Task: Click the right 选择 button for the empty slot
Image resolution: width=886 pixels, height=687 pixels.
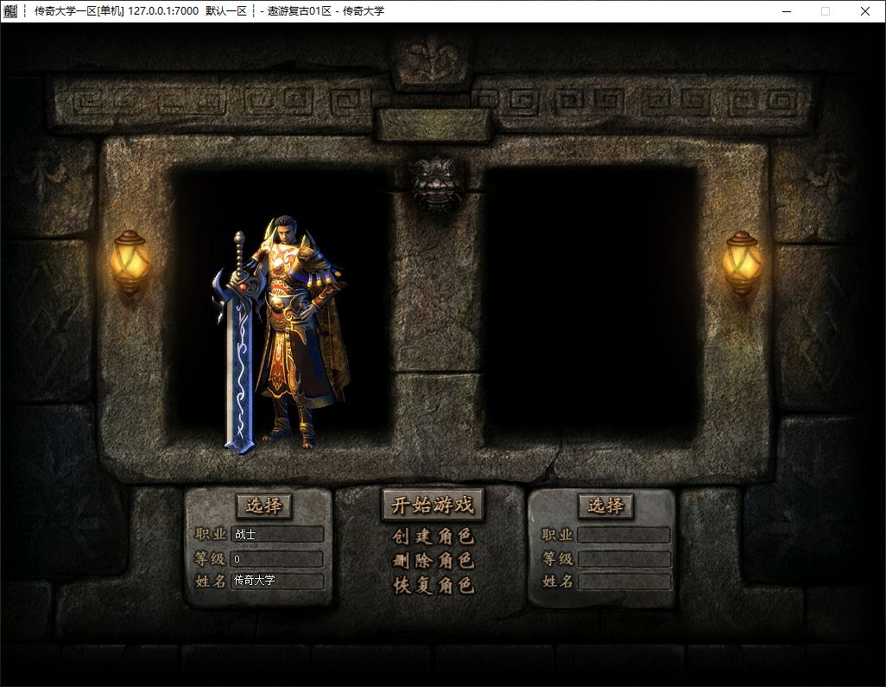Action: click(x=605, y=506)
